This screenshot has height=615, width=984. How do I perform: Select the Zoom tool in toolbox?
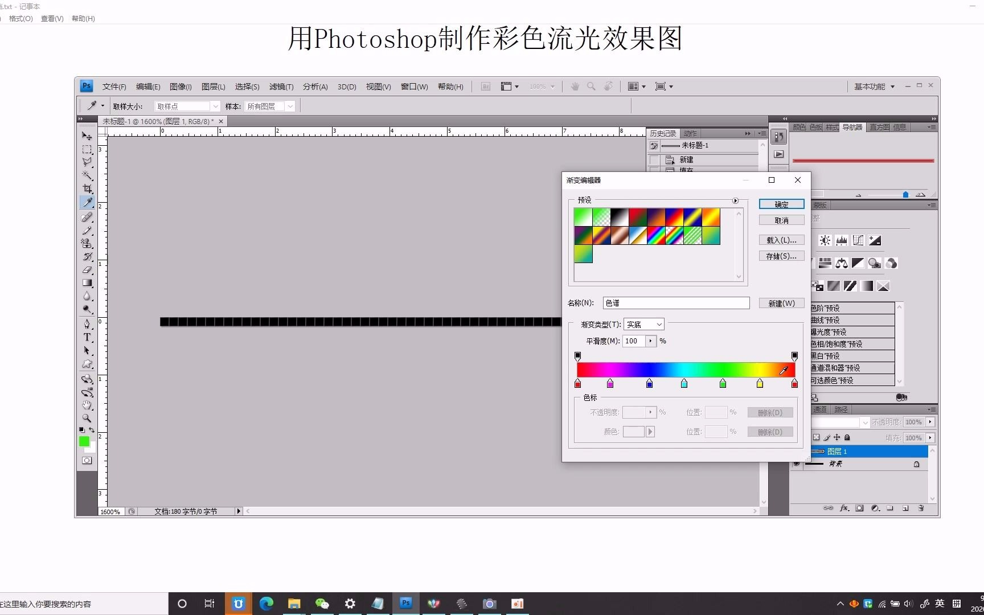(x=87, y=418)
